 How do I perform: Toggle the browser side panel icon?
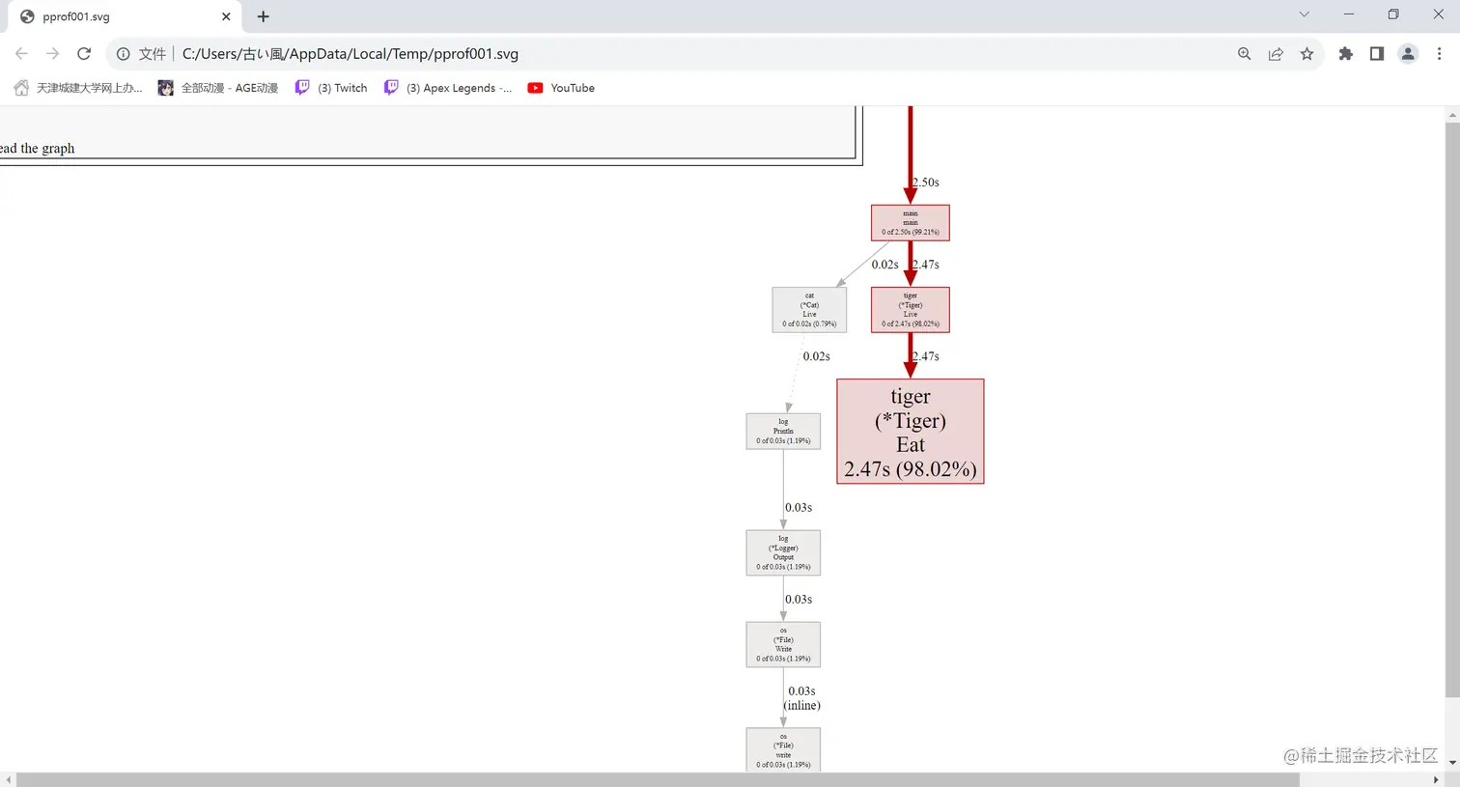(x=1377, y=54)
